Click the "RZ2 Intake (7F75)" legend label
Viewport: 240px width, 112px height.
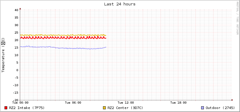click(x=27, y=108)
